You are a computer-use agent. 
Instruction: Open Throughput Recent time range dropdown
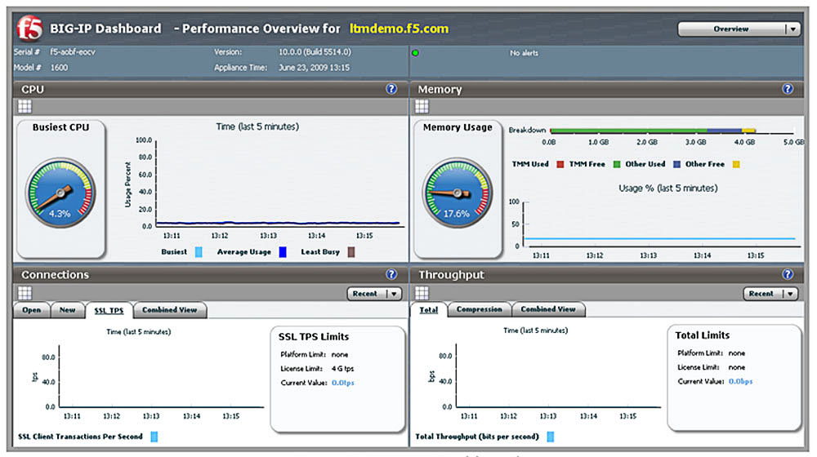click(x=770, y=294)
